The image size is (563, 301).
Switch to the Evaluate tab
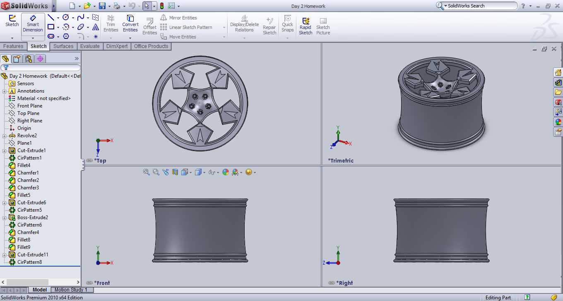tap(90, 46)
